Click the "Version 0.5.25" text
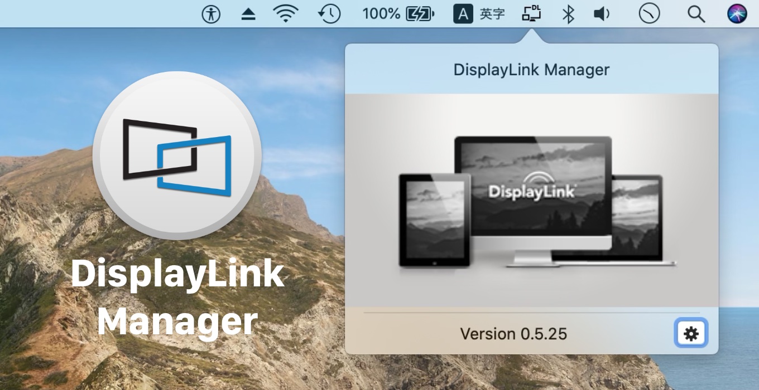This screenshot has height=390, width=759. coord(513,334)
